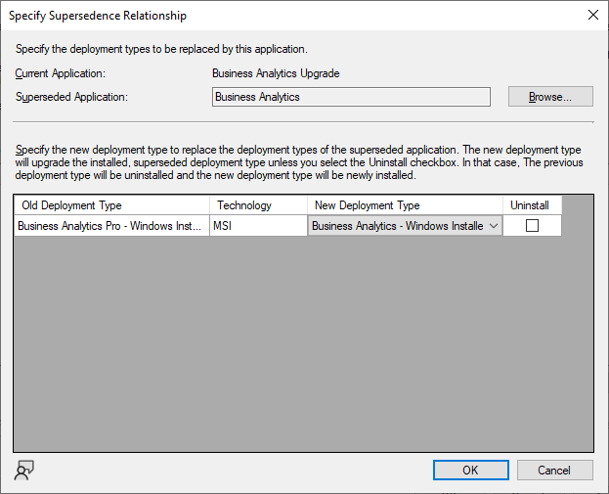This screenshot has width=609, height=494.
Task: Click the Cancel button
Action: click(554, 471)
